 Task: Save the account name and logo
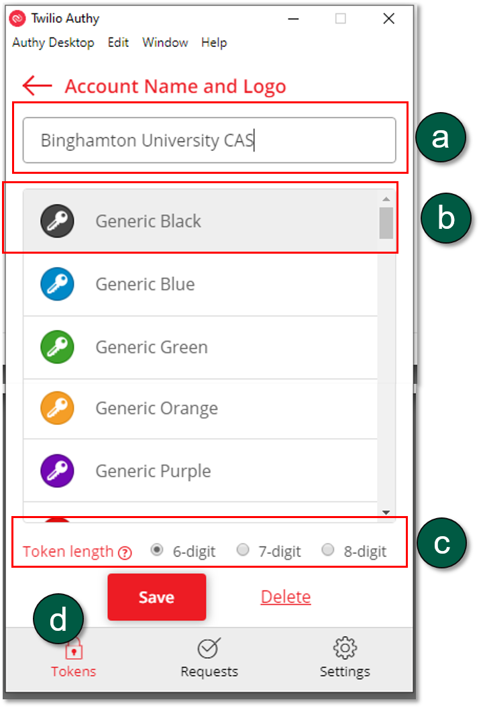click(x=156, y=597)
